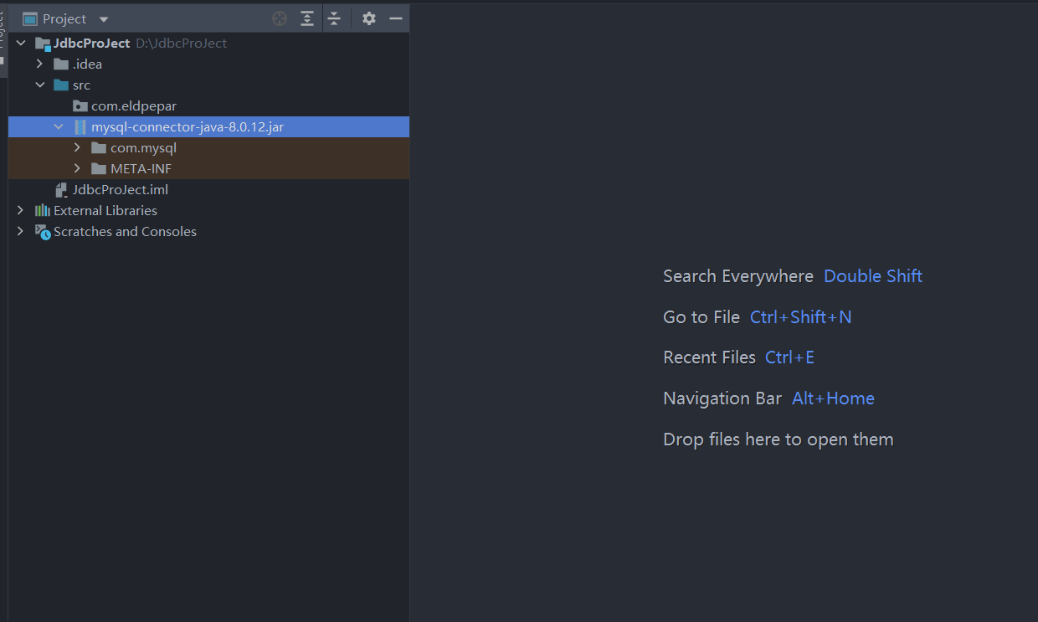
Task: Click the .idea folder icon
Action: 61,64
